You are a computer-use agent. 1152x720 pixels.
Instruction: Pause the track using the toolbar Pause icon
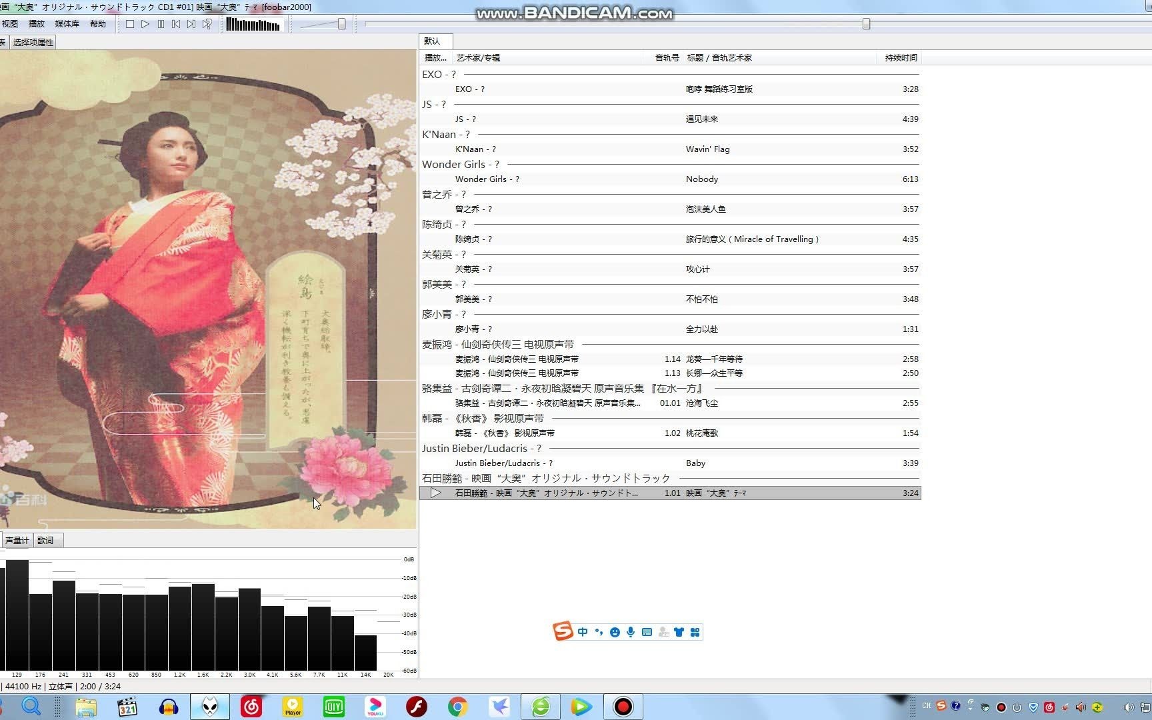161,24
